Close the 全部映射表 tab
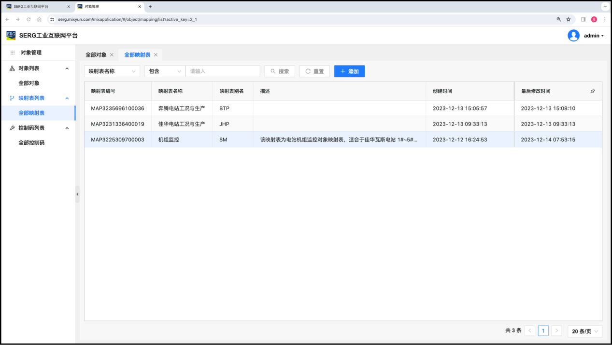This screenshot has height=345, width=612. click(156, 55)
